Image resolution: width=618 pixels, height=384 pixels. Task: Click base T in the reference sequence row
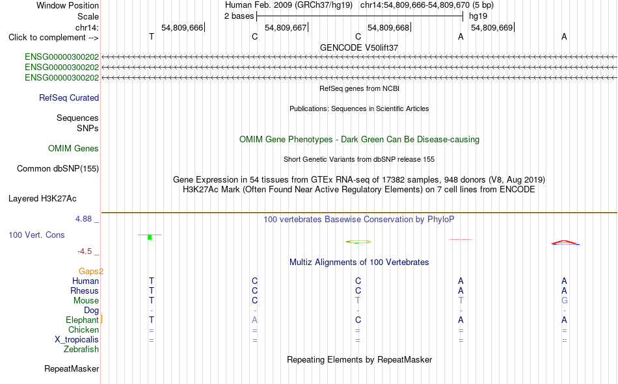[152, 36]
